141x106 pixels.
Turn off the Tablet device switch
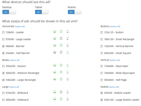click(x=42, y=12)
